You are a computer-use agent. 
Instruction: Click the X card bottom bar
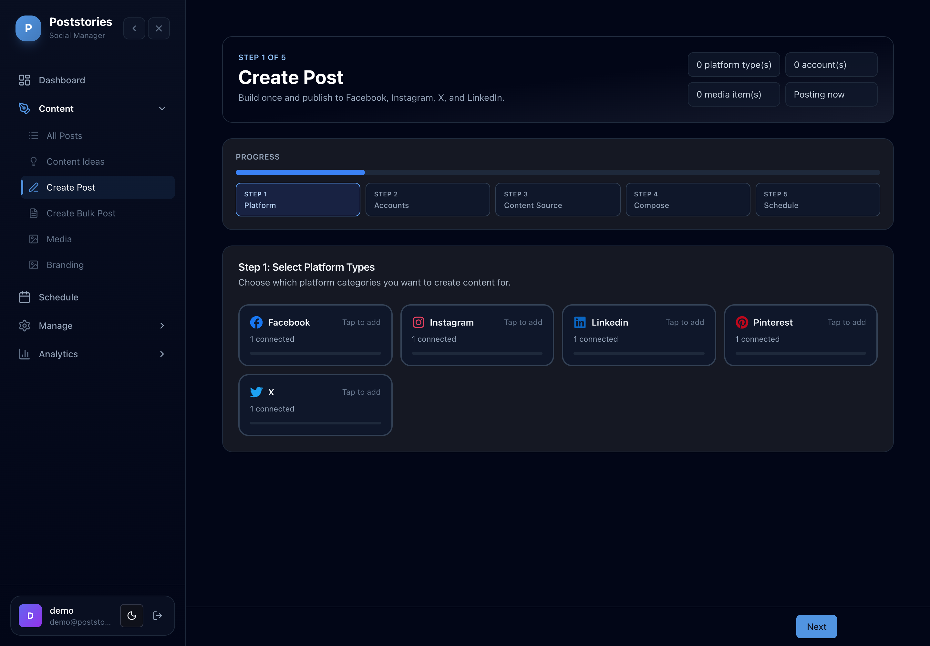(x=315, y=423)
